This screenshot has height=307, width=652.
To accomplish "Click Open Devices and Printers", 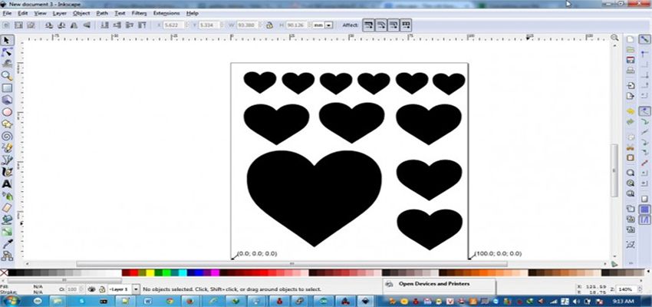I will pyautogui.click(x=434, y=284).
